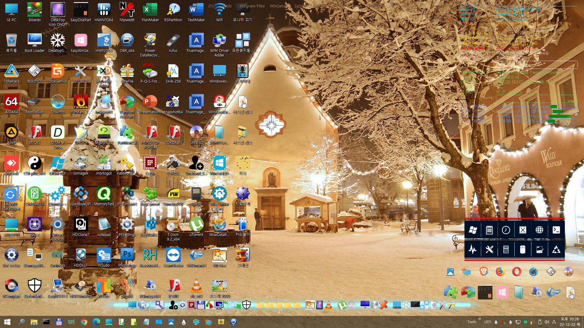Click the Windows logo tile in dark panel
584x328 pixels.
[473, 230]
